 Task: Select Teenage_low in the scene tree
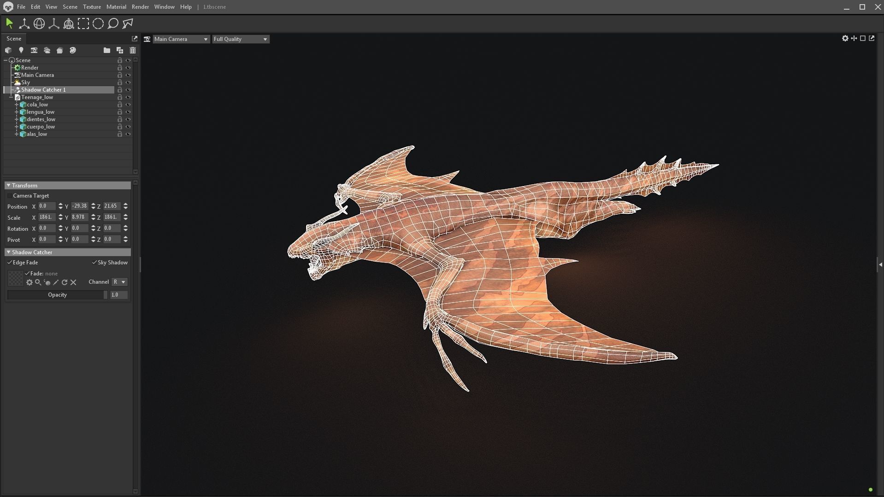[37, 97]
